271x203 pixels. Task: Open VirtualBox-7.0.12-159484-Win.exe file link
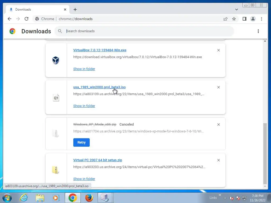100,50
